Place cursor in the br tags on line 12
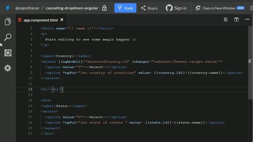This screenshot has height=142, width=253. 52,89
